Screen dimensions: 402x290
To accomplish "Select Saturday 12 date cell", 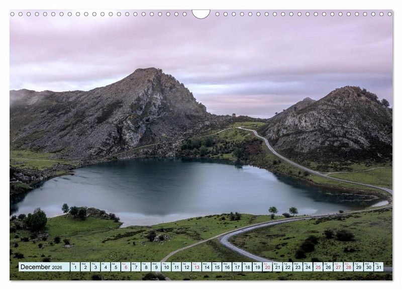I will tap(186, 267).
